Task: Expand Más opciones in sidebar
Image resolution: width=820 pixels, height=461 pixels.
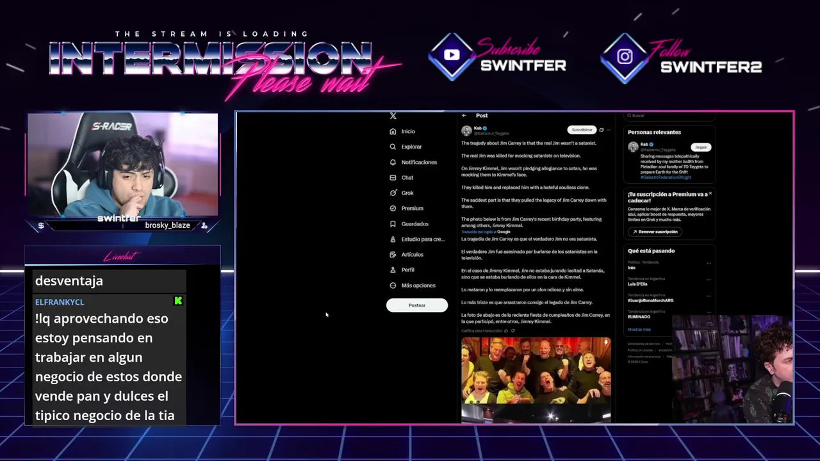Action: [x=412, y=286]
